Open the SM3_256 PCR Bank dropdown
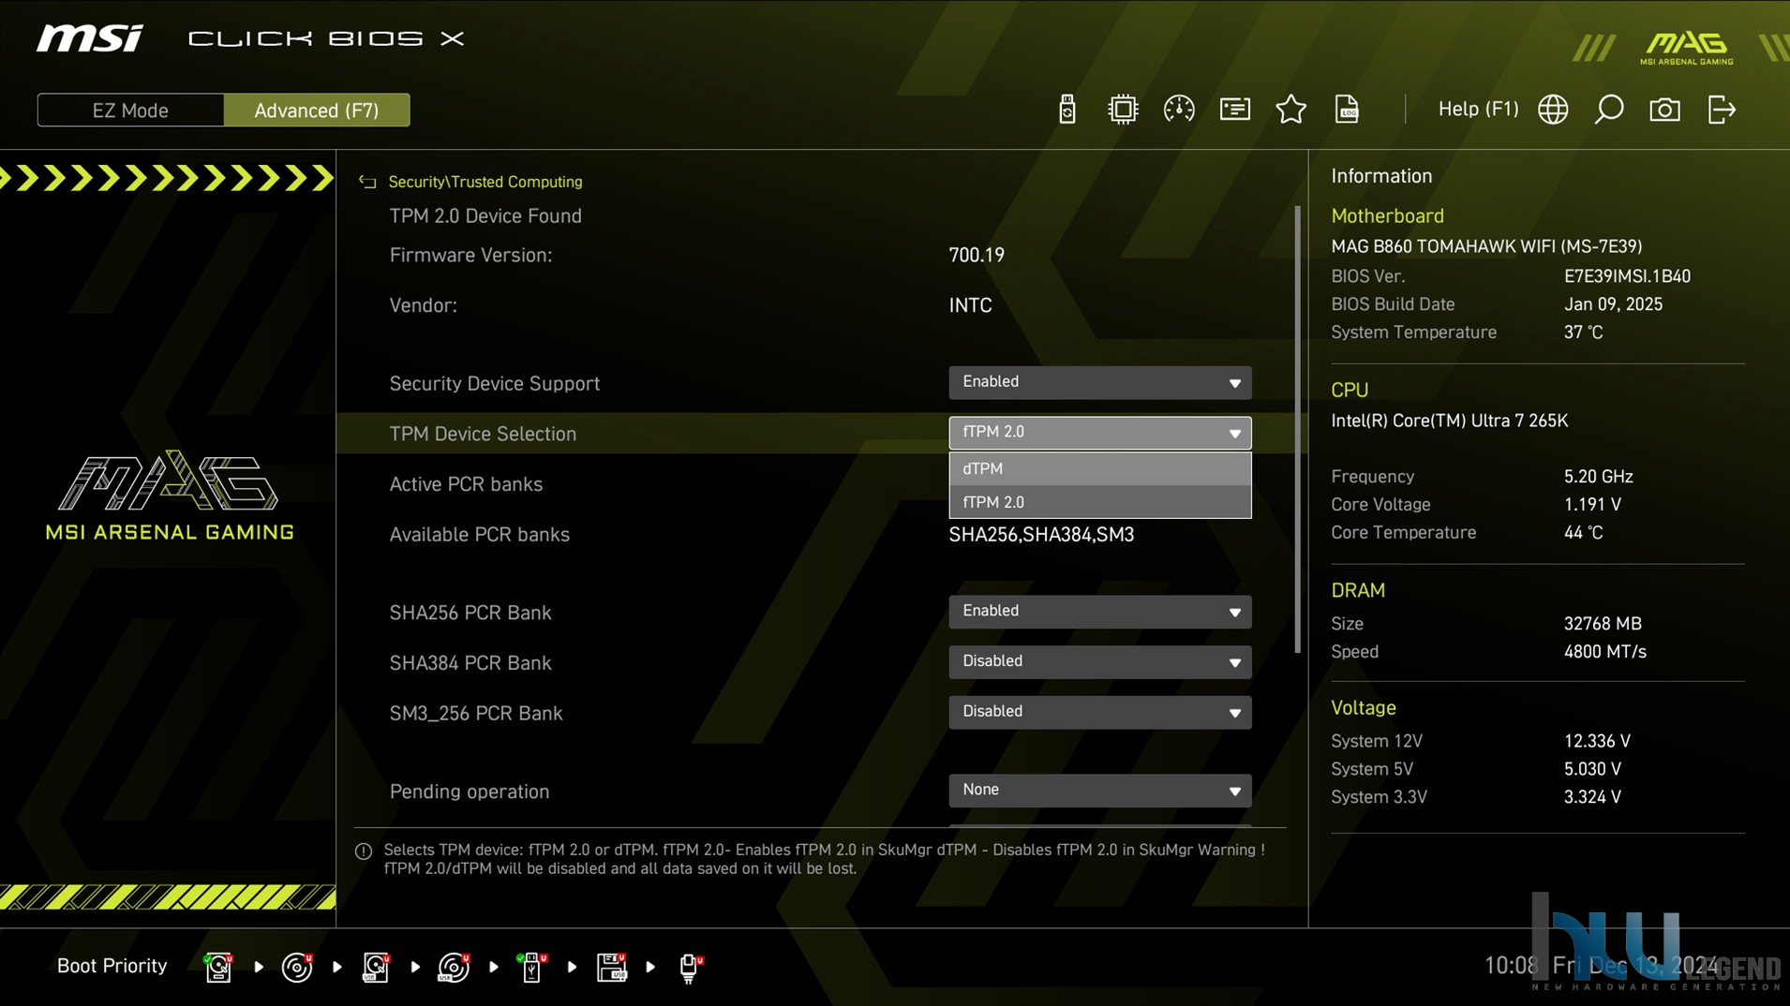Viewport: 1790px width, 1006px height. (1099, 713)
